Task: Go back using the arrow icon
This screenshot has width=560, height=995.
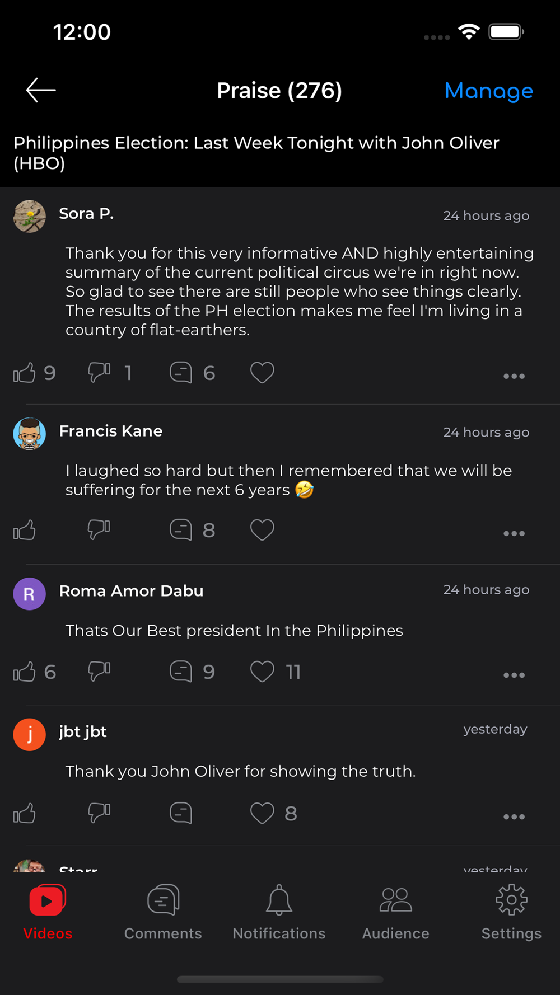Action: [x=41, y=90]
